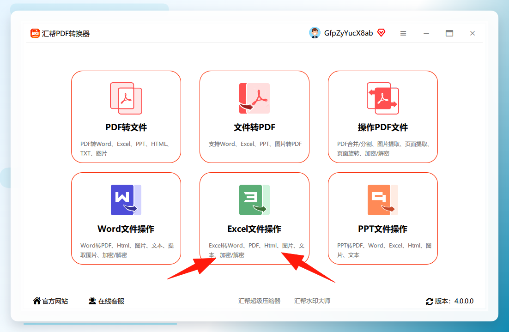Click the 汇帮PDF转换器 window title text

coord(66,33)
